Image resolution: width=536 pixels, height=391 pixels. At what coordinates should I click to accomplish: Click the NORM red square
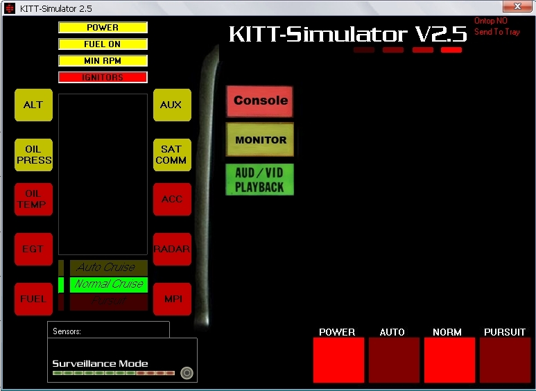(449, 360)
